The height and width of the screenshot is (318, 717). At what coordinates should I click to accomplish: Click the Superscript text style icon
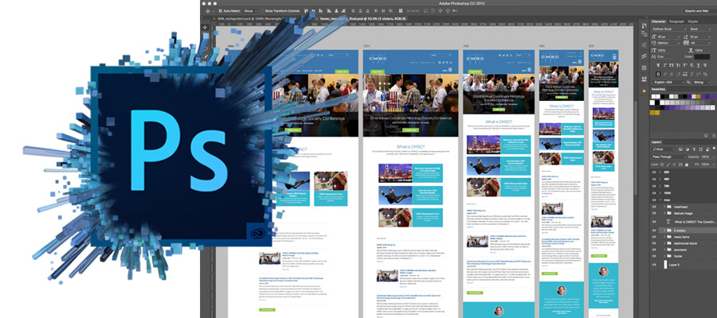(x=685, y=65)
